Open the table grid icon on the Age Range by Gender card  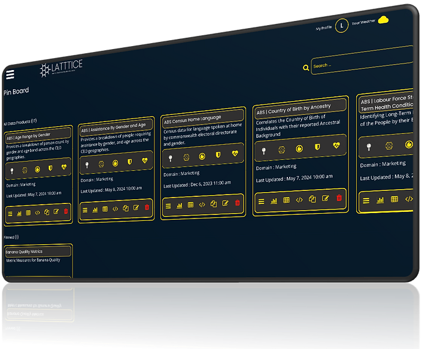(x=28, y=213)
